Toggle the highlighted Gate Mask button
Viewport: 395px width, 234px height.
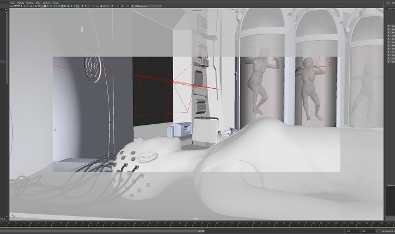[45, 6]
